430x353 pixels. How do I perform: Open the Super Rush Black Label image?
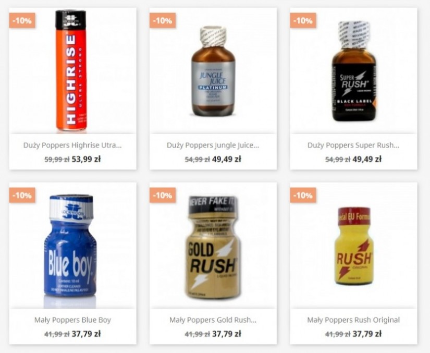click(x=354, y=71)
